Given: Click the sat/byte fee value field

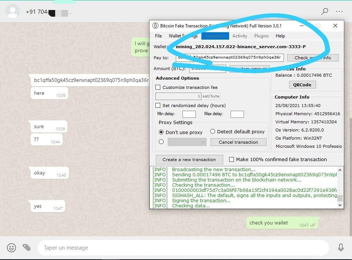Looking at the screenshot, I should (x=178, y=96).
